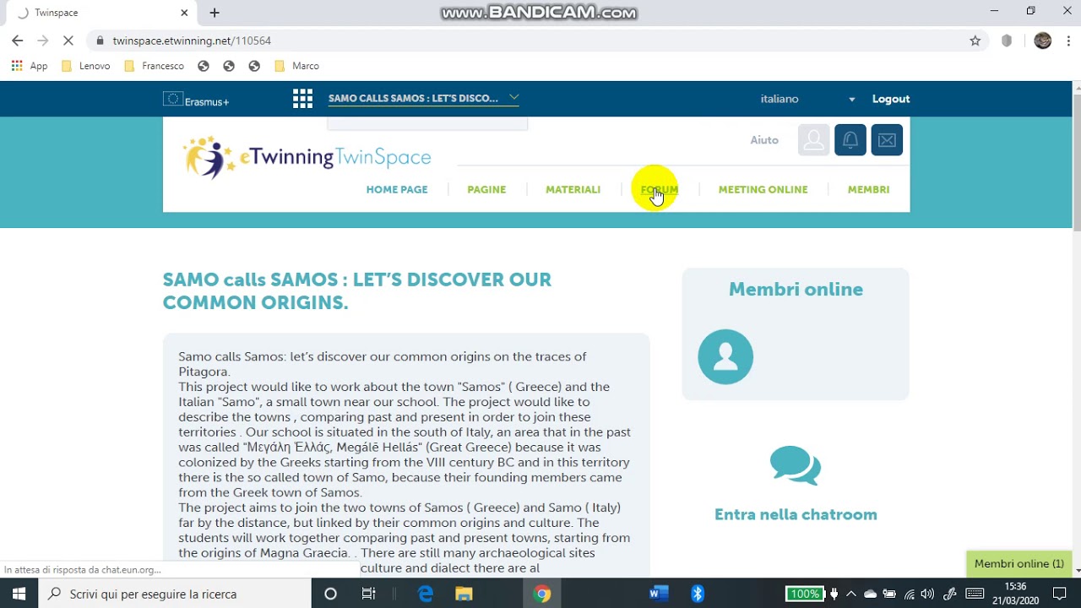Click the chatroom speech bubbles icon
This screenshot has width=1081, height=608.
pos(796,466)
